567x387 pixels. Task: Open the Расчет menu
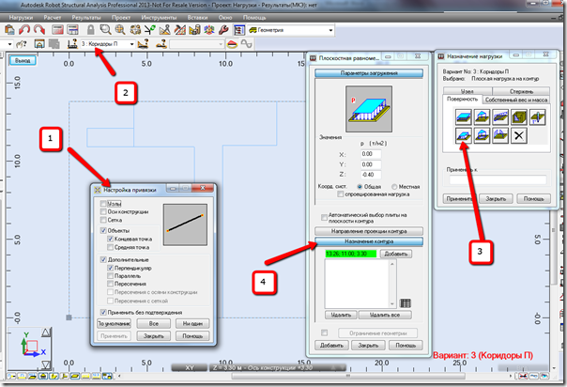click(53, 17)
